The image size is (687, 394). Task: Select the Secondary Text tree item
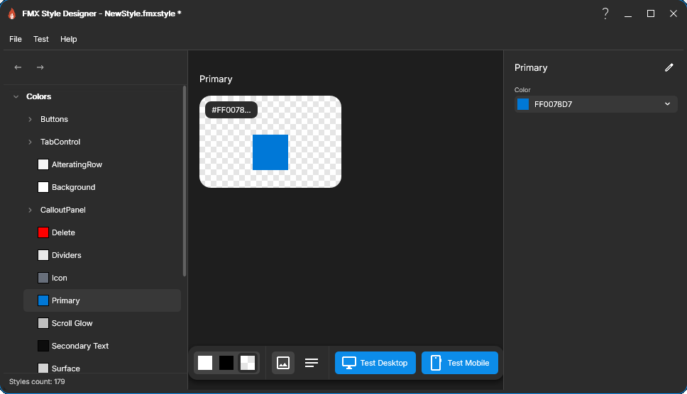[x=102, y=346]
